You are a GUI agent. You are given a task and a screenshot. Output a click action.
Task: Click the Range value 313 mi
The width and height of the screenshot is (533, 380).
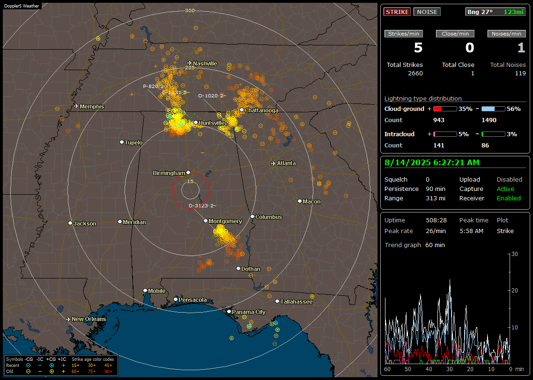point(436,198)
